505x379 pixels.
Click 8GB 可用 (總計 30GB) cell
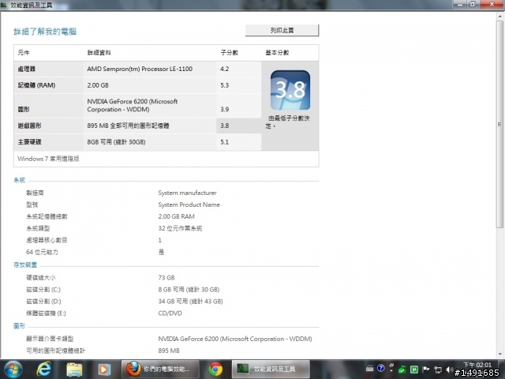pyautogui.click(x=116, y=142)
